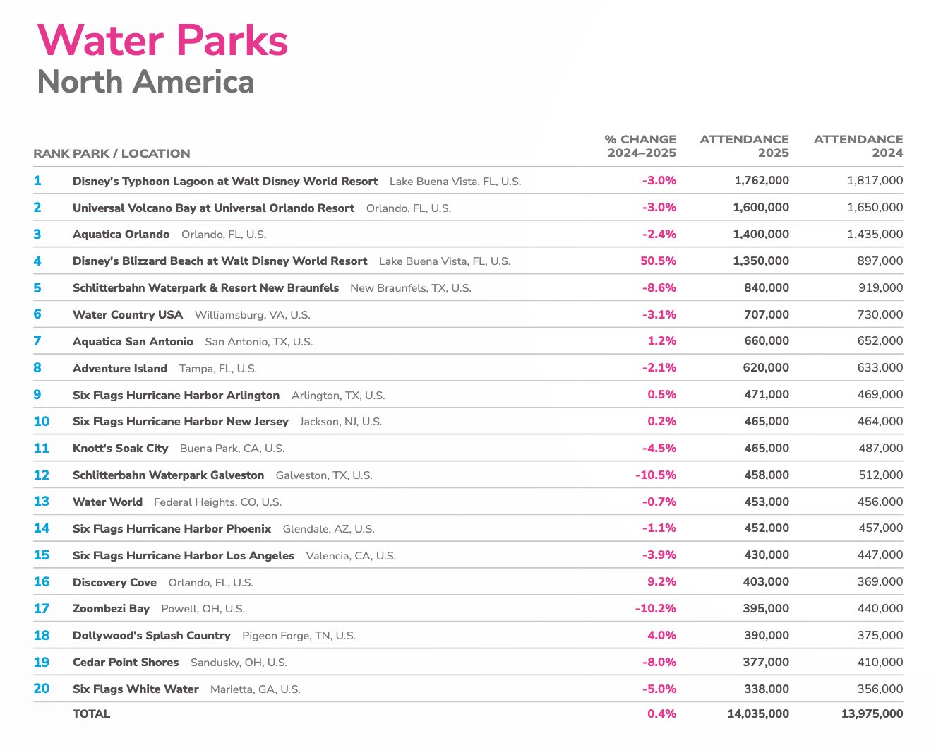Select the 'Aquatica San Antonio' park name
Viewport: 936px width, 753px height.
[x=133, y=342]
